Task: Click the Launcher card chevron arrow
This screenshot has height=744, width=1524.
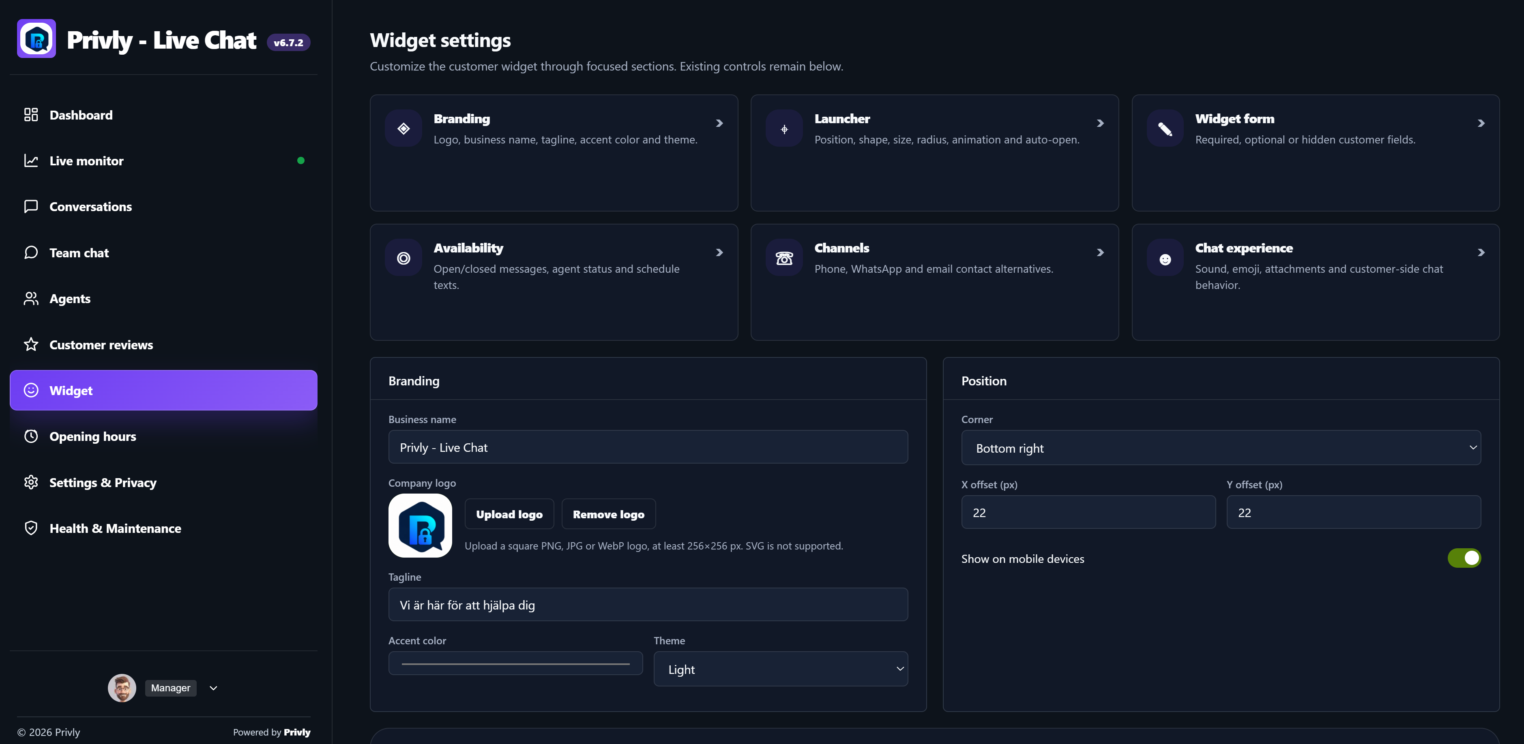Action: [1100, 123]
